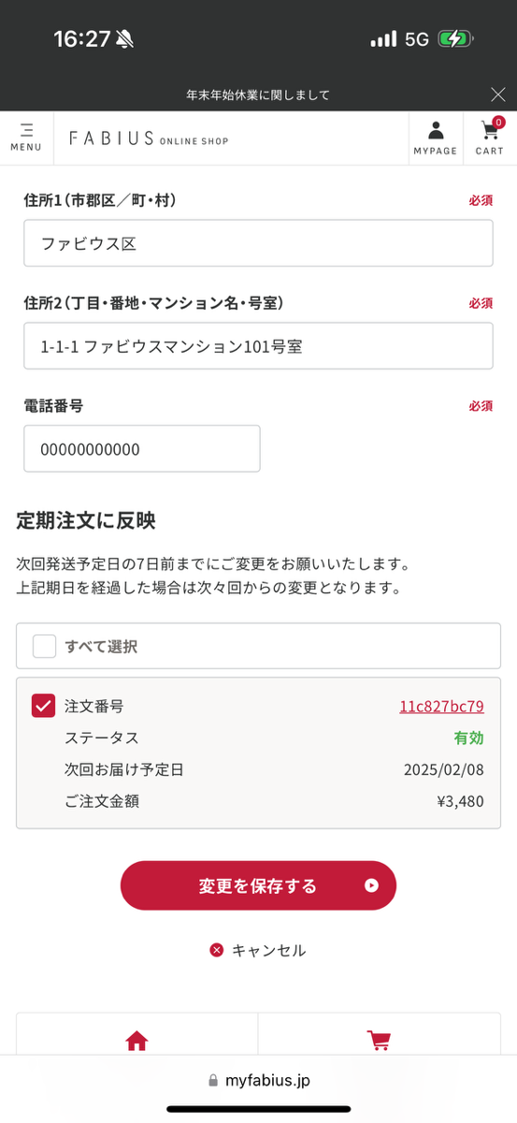This screenshot has width=517, height=1123.
Task: Tap the red home icon at bottom
Action: click(x=137, y=1041)
